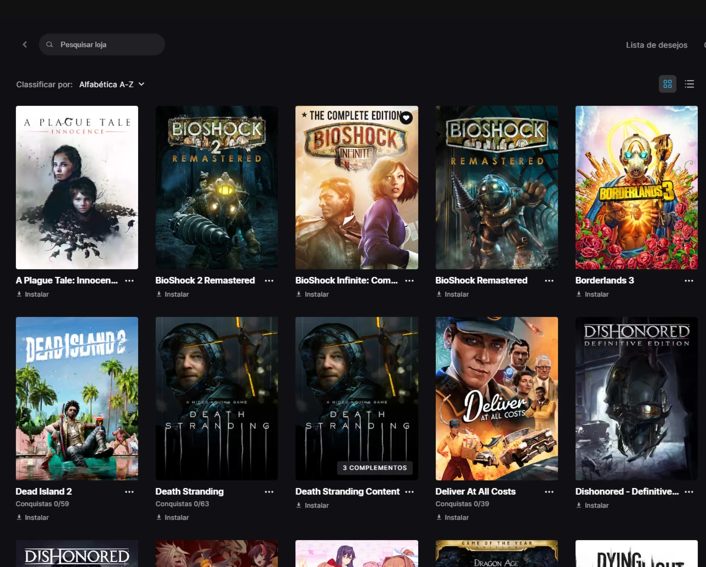This screenshot has width=706, height=567.
Task: Click Dishonored - Definitive title text
Action: 627,492
